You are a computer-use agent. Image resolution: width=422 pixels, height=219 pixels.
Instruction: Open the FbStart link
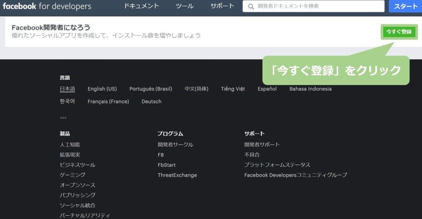166,165
